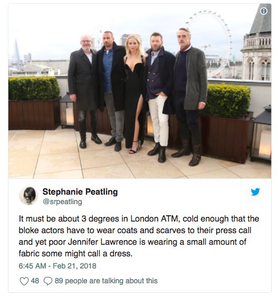278x297 pixels.
Task: Open Stephanie Peatling's profile avatar
Action: (x=28, y=196)
